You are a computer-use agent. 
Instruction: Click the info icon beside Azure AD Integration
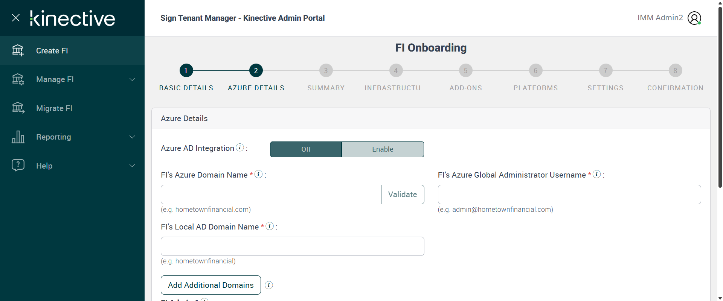[x=240, y=147]
